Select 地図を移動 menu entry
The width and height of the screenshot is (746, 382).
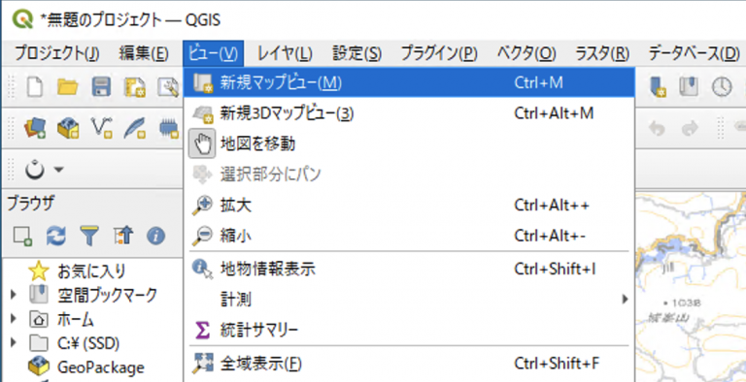(x=409, y=143)
